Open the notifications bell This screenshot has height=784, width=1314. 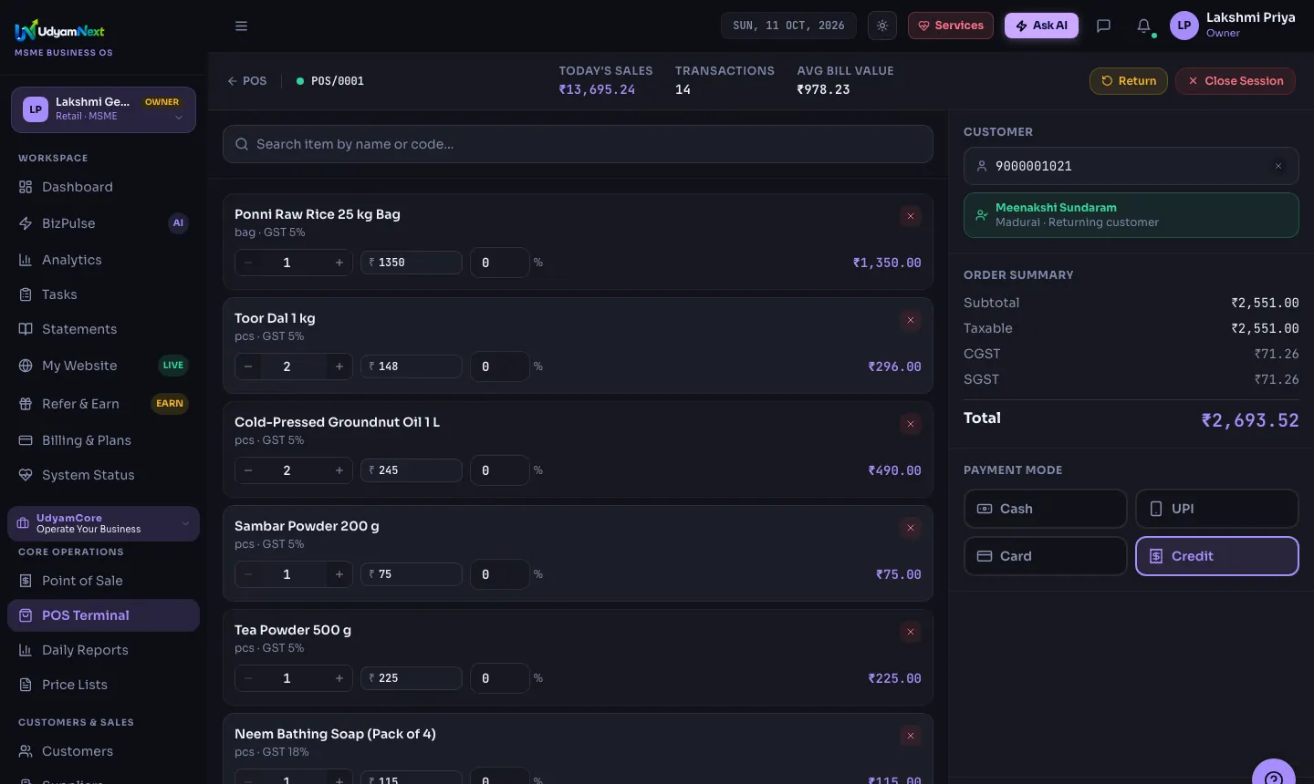coord(1143,26)
